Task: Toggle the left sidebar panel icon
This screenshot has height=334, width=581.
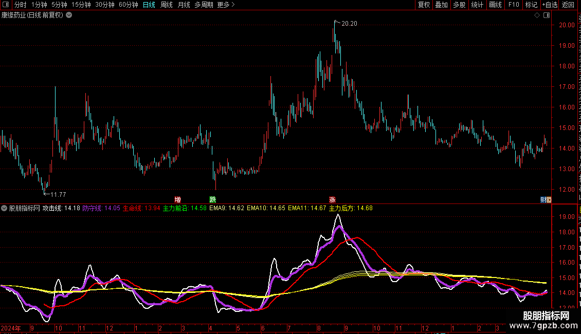Action: click(6, 5)
